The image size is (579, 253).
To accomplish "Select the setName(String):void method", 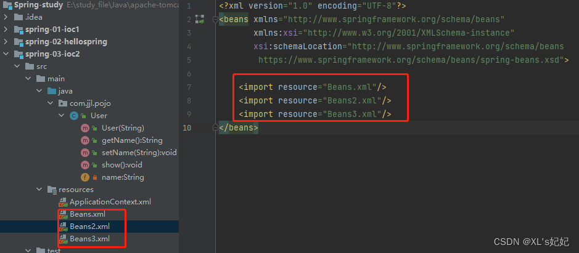I will click(x=139, y=152).
